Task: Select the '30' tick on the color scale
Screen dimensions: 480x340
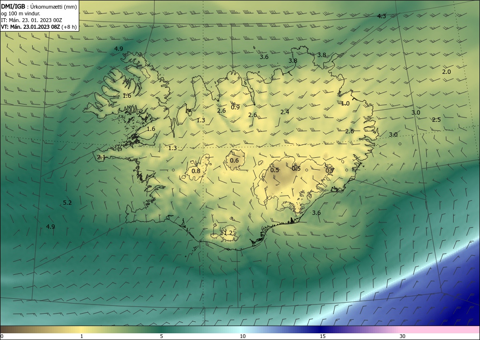Action: 403,336
